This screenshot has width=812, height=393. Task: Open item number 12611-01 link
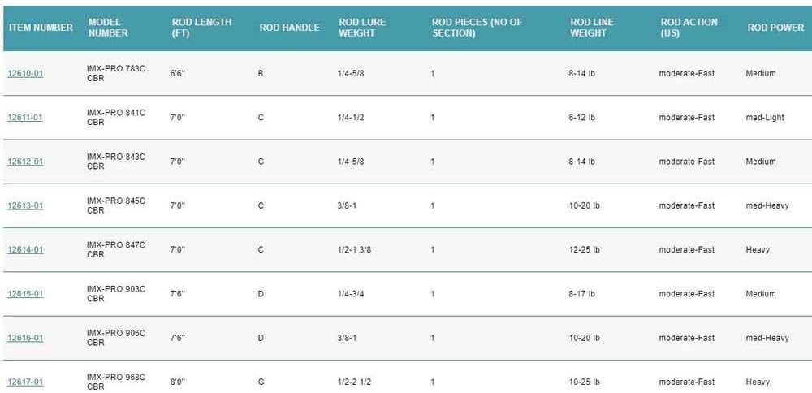click(x=25, y=118)
